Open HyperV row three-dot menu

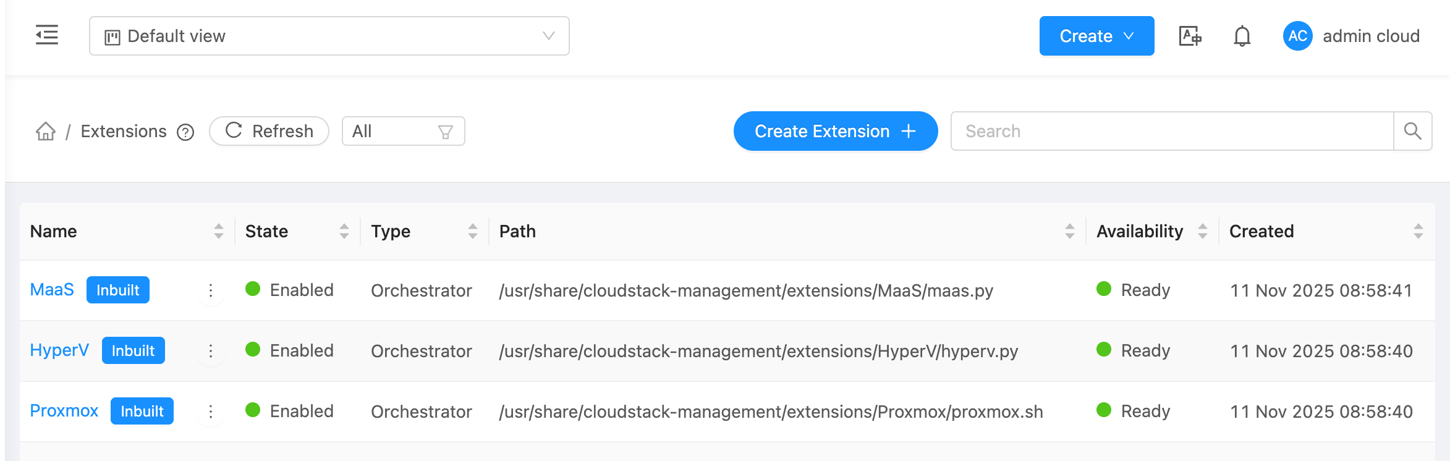pos(211,351)
